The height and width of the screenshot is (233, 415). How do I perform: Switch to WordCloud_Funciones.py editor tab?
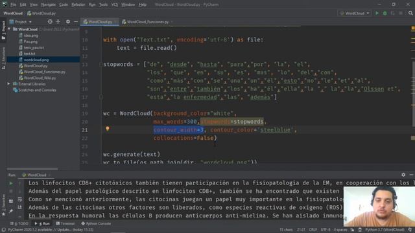coord(147,22)
